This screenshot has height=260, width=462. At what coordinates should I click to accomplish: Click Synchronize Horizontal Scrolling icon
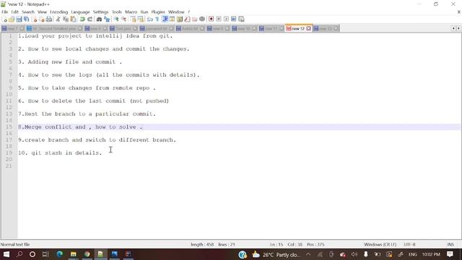pyautogui.click(x=141, y=19)
